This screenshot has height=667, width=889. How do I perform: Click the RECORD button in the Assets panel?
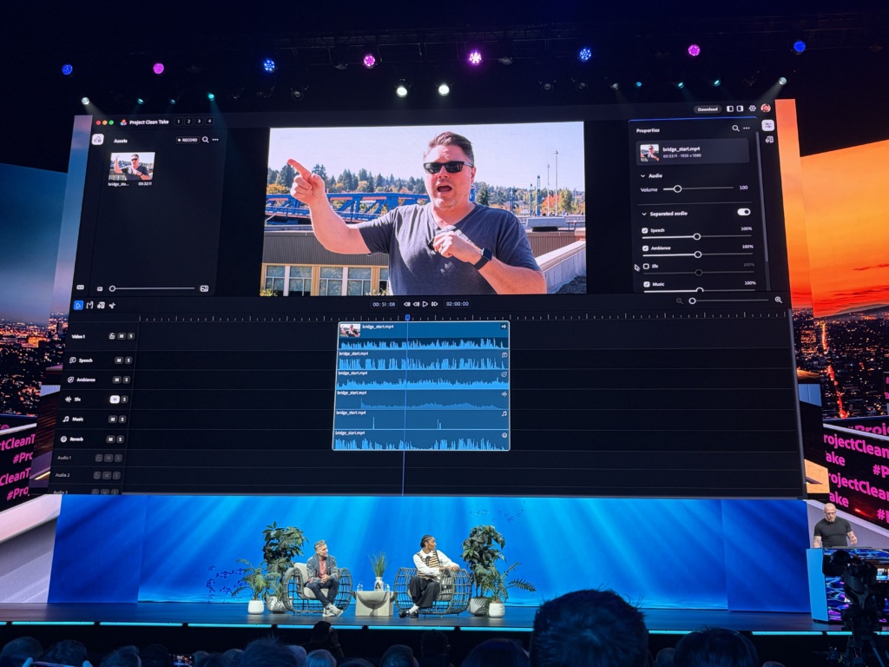188,140
